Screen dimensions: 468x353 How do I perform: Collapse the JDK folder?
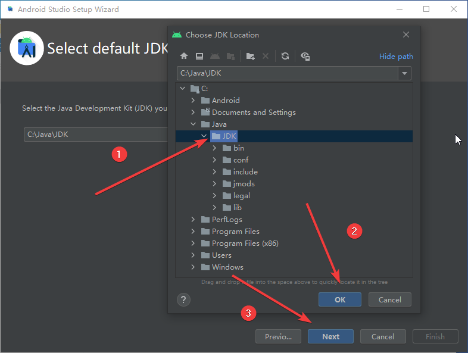point(204,136)
